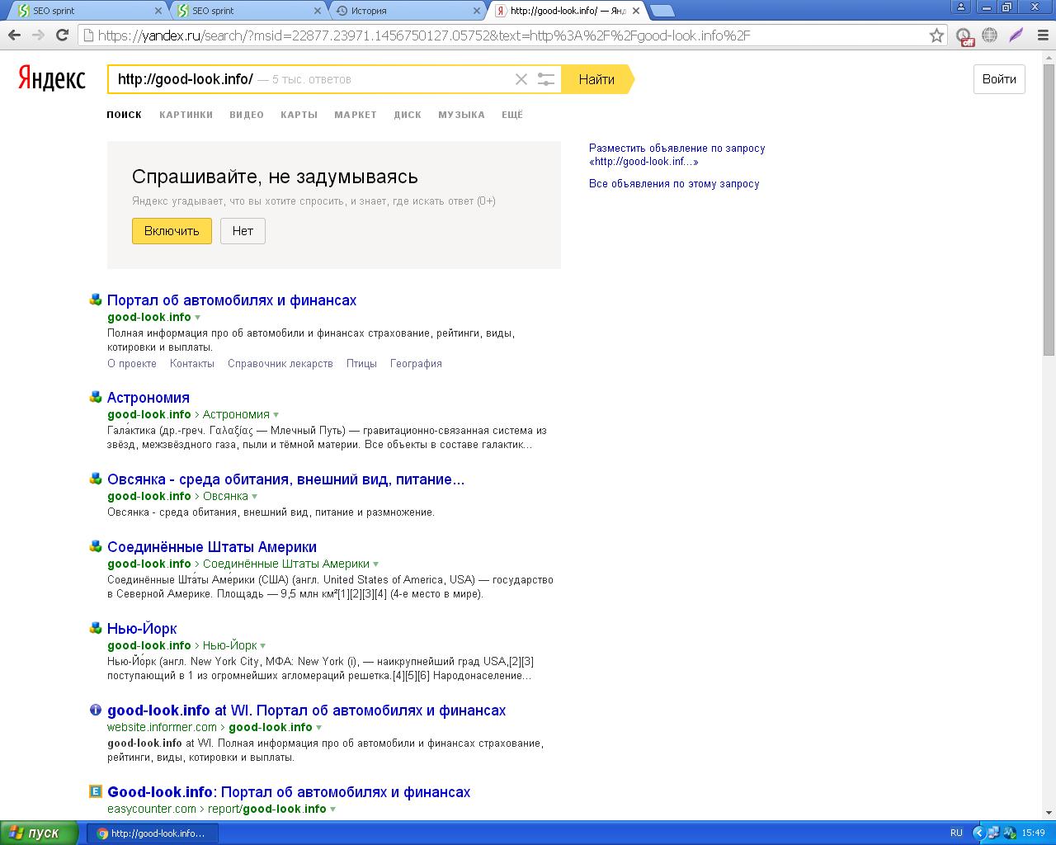Open О проекте sitelink

tap(132, 364)
